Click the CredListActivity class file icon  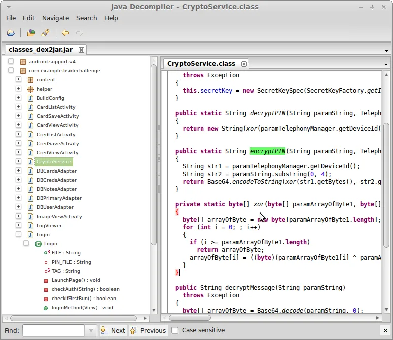tap(30, 135)
